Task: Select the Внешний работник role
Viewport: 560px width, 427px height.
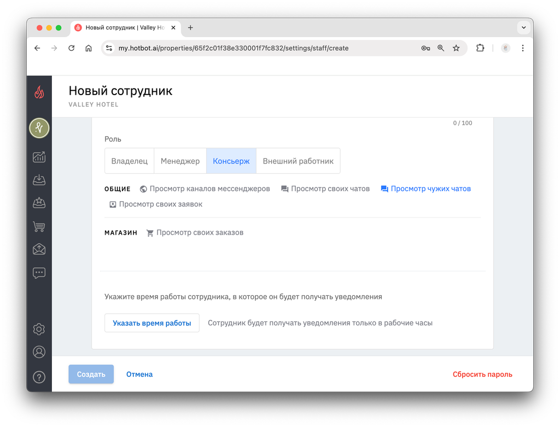Action: (298, 161)
